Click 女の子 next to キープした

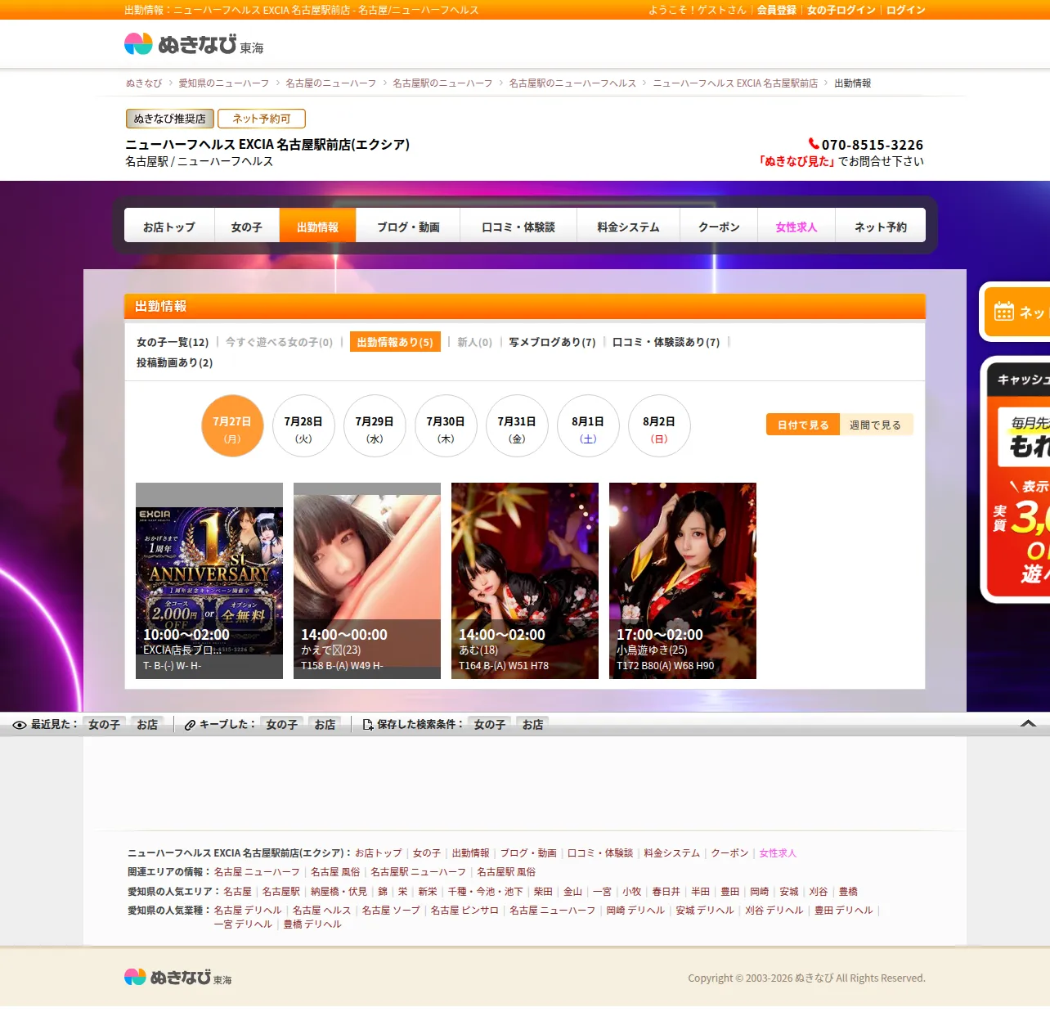(x=281, y=725)
